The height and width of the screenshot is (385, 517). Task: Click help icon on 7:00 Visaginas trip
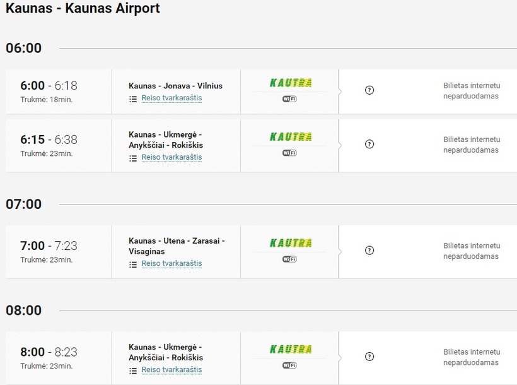[369, 251]
